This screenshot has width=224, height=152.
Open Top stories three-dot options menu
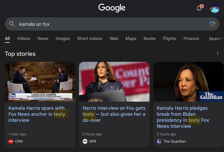[217, 53]
